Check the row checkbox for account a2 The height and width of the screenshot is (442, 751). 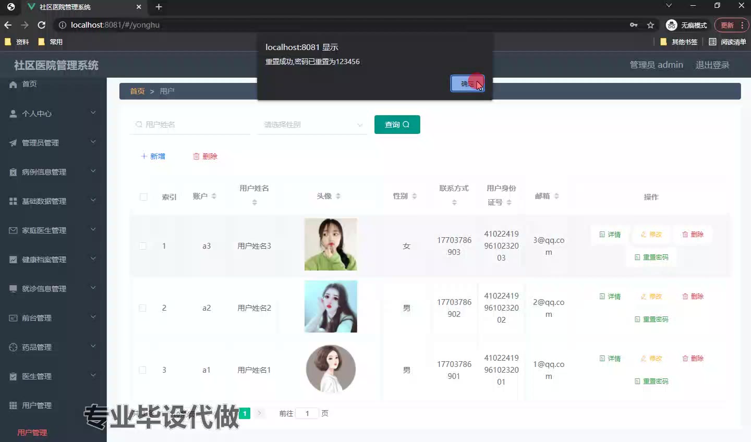pos(142,308)
